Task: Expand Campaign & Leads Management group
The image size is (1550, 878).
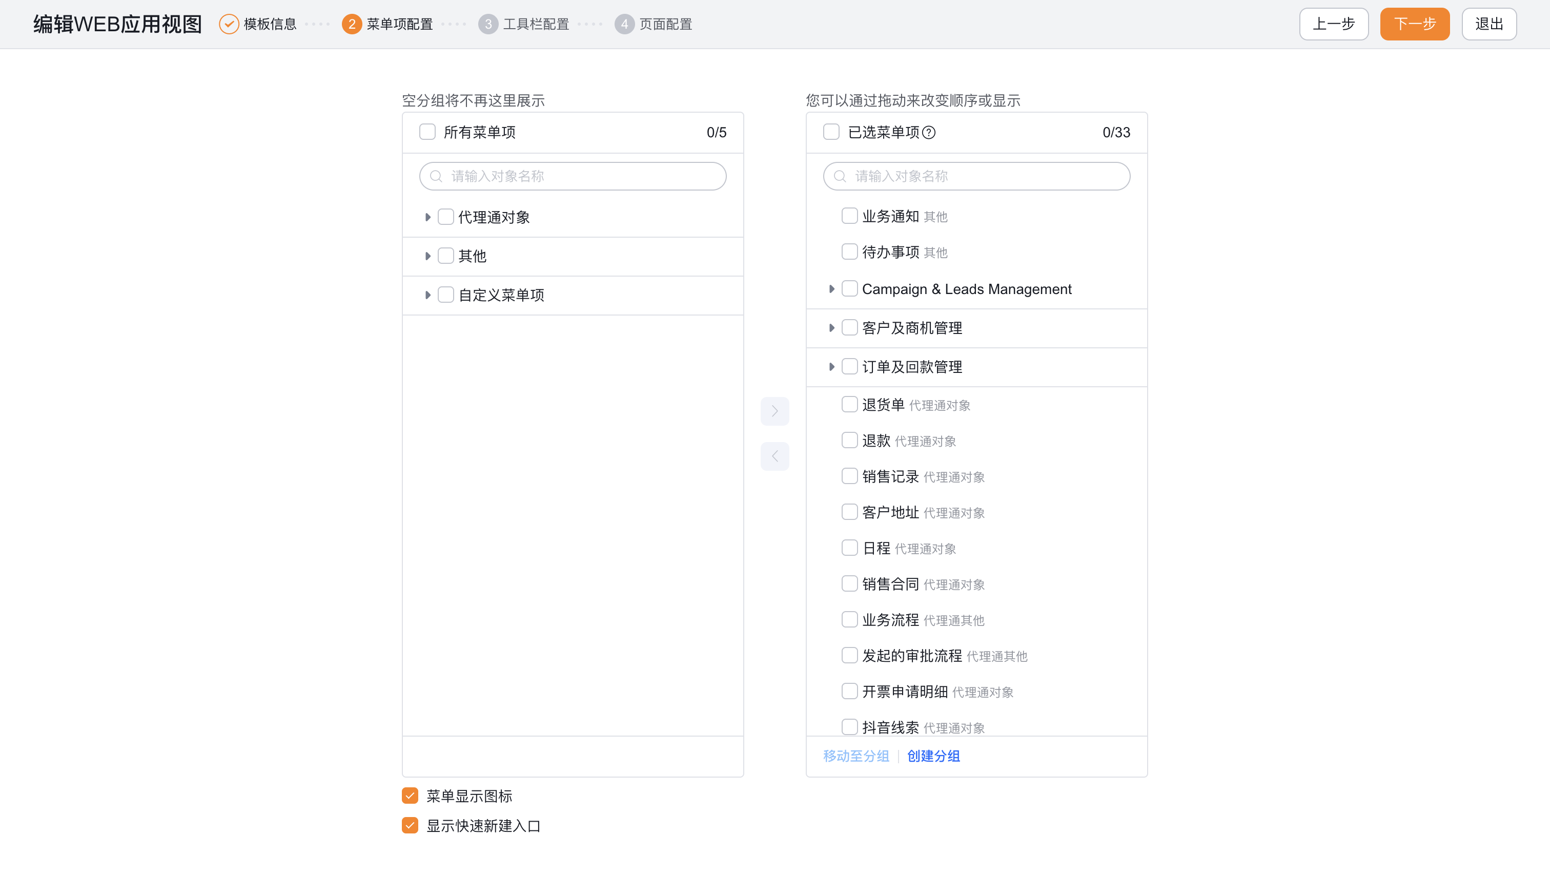Action: tap(831, 289)
